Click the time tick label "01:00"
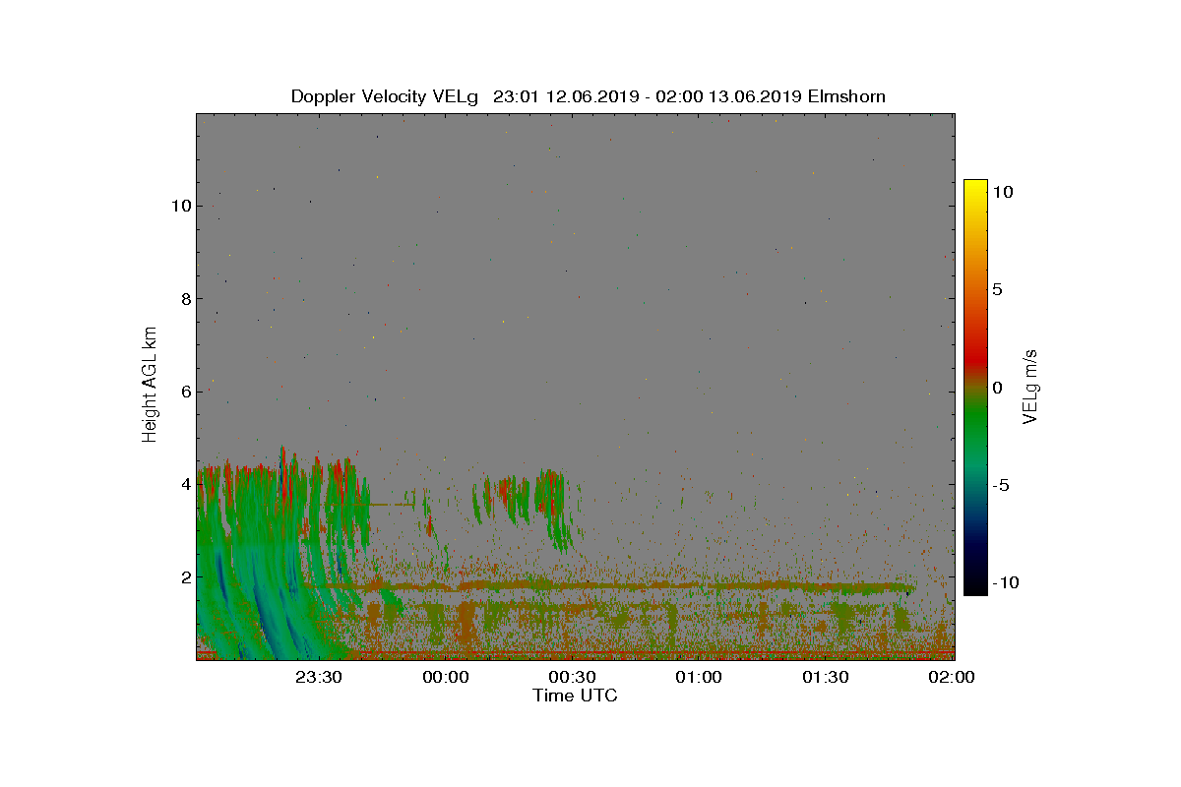Image resolution: width=1181 pixels, height=787 pixels. [x=699, y=677]
